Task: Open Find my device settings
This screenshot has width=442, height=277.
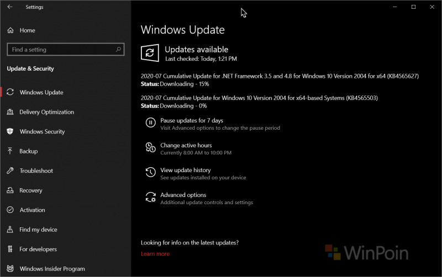Action: 38,230
